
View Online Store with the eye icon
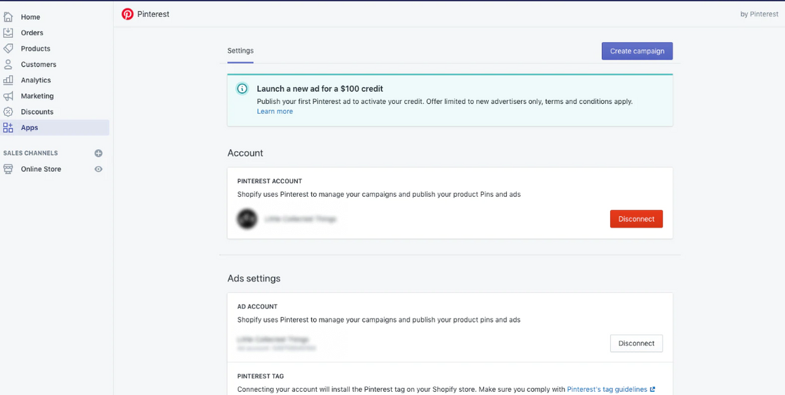99,169
